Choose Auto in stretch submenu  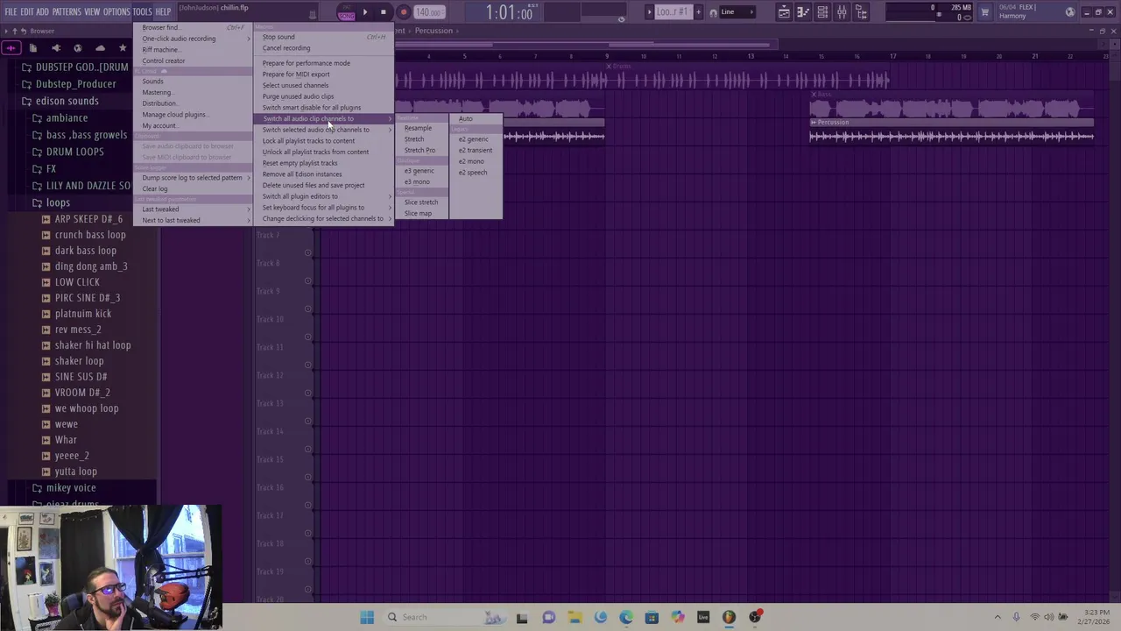[476, 118]
